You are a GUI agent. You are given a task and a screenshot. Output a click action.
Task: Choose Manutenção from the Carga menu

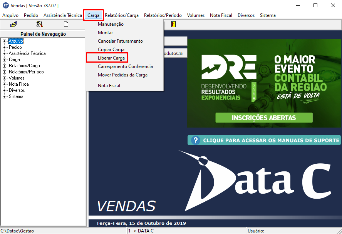[x=124, y=24]
